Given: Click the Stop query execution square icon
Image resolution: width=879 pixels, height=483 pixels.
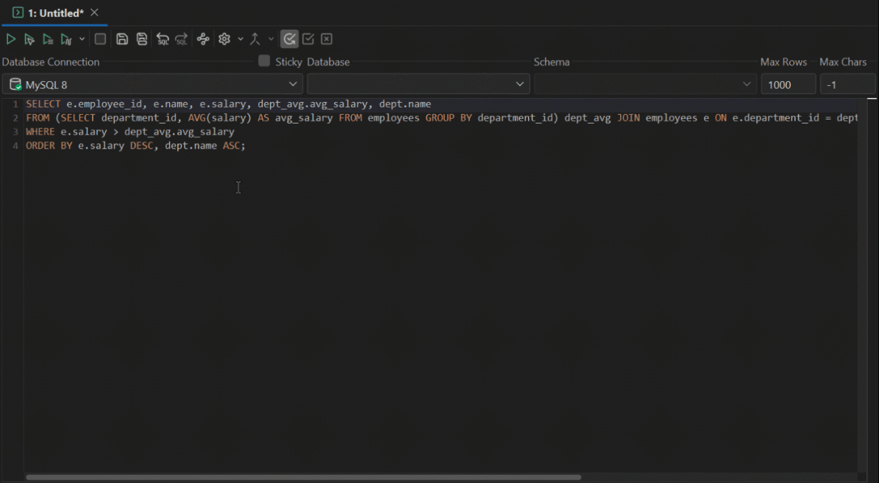Looking at the screenshot, I should coord(100,39).
